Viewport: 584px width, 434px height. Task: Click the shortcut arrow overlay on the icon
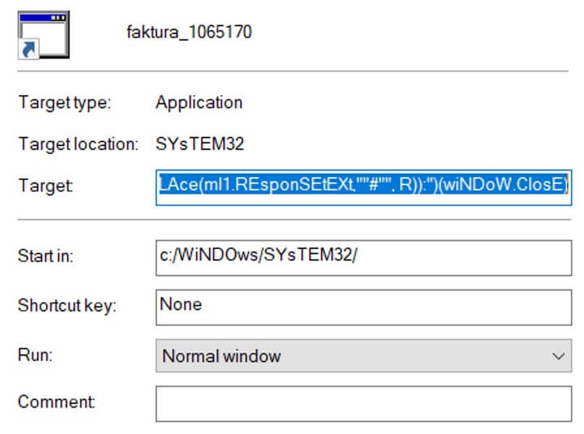(30, 49)
